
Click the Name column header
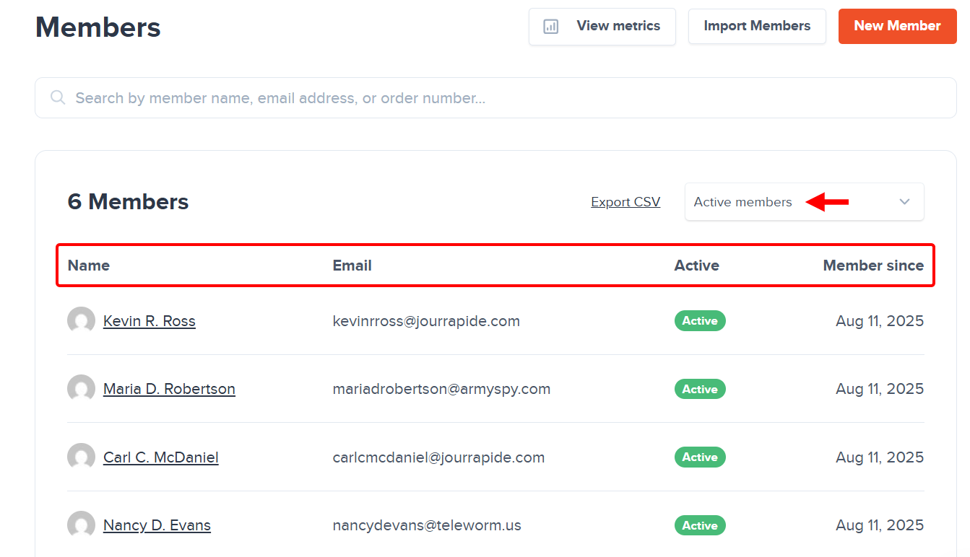click(89, 266)
